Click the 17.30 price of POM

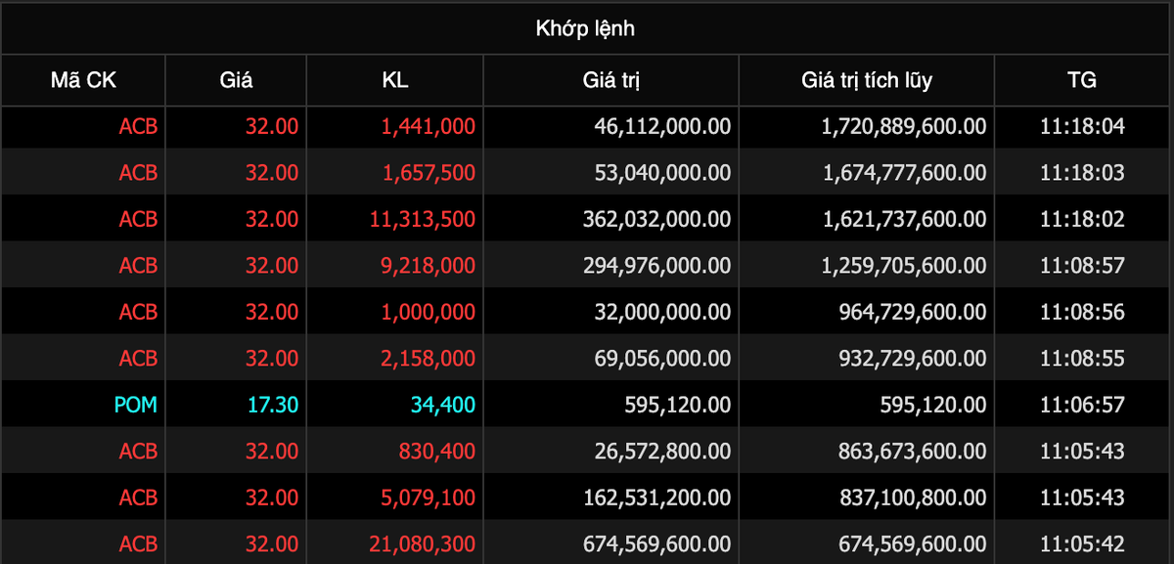tap(272, 405)
